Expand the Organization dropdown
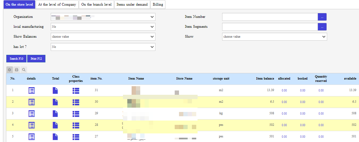This screenshot has height=142, width=359. (x=103, y=17)
